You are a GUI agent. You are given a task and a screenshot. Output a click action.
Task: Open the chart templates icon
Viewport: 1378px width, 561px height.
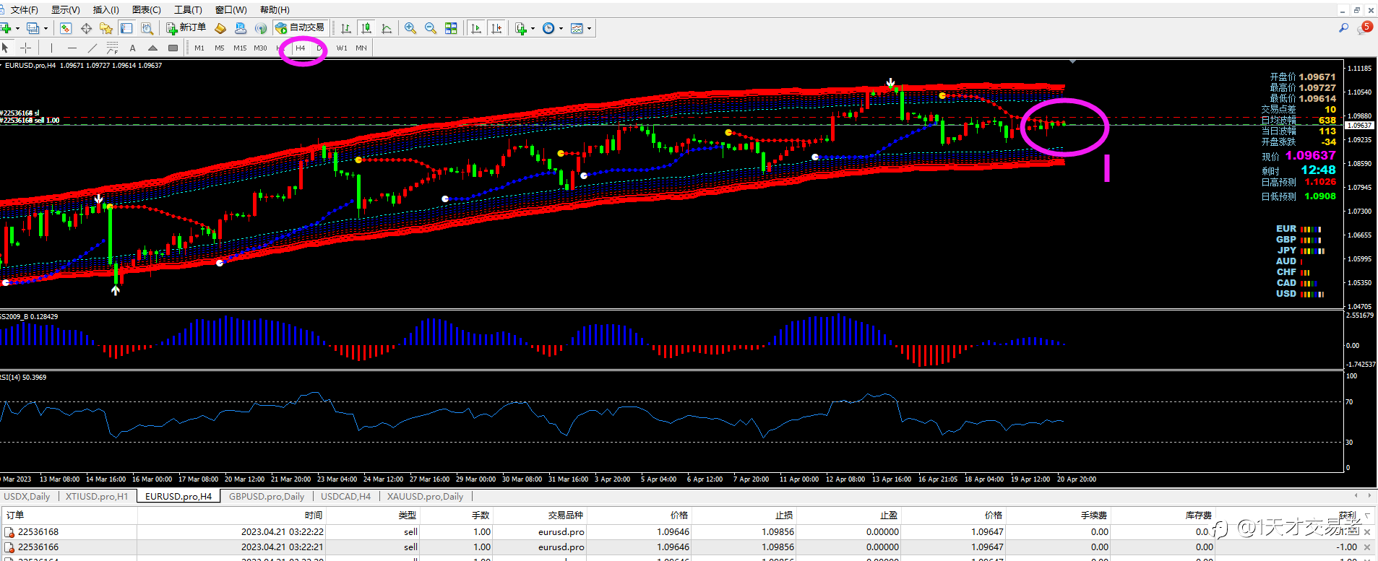point(577,28)
